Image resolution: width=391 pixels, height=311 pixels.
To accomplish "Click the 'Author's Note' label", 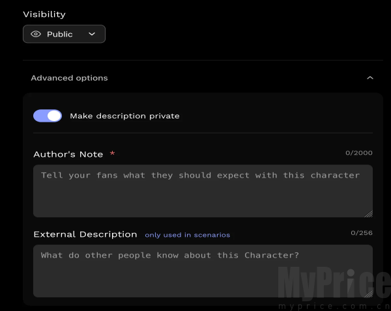I will [68, 154].
